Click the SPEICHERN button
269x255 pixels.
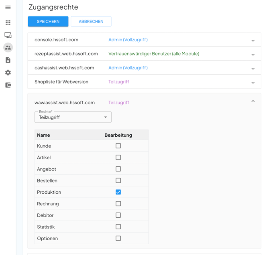[x=48, y=22]
